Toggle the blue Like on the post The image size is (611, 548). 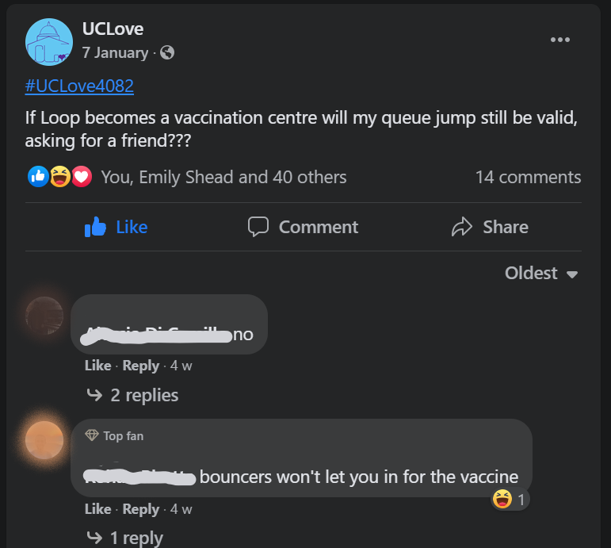pyautogui.click(x=116, y=227)
